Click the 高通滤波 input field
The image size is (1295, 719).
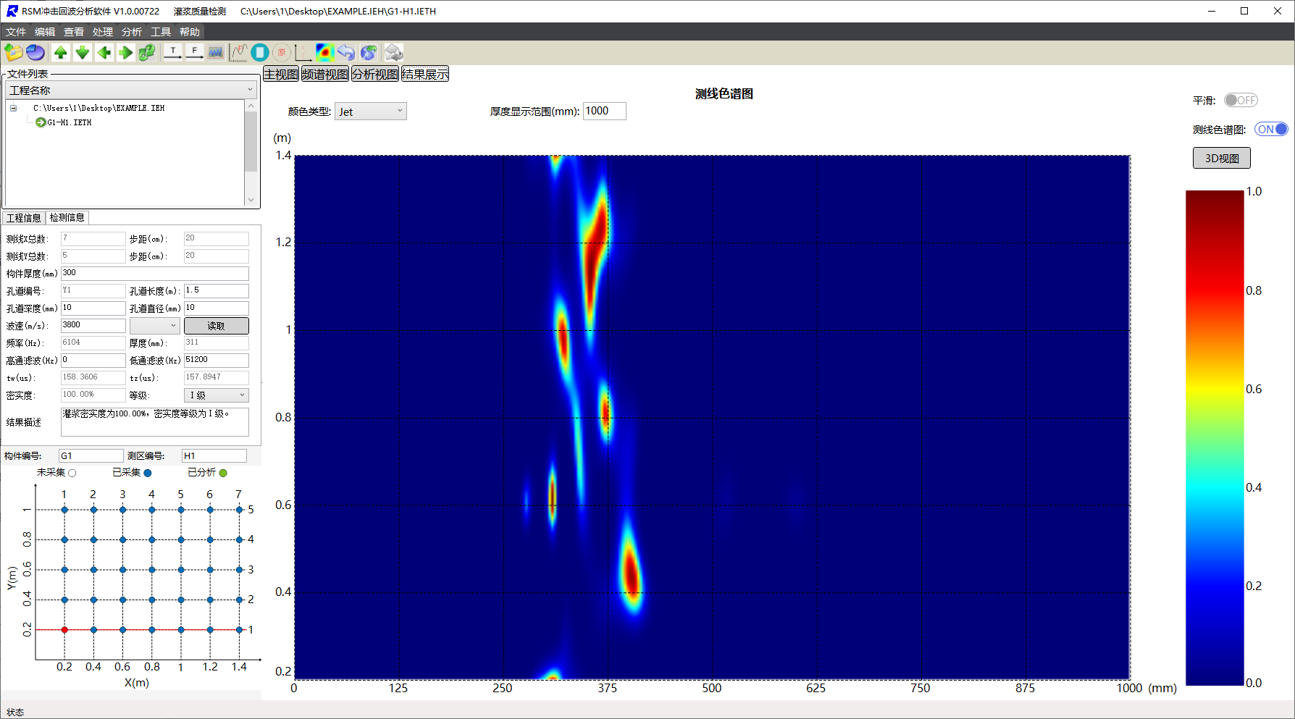coord(93,361)
